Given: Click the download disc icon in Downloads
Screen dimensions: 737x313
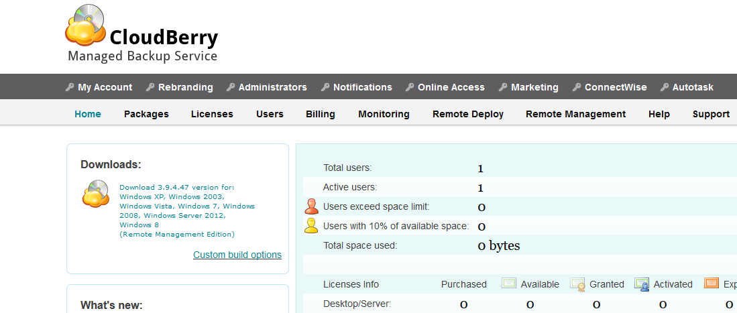Looking at the screenshot, I should pyautogui.click(x=96, y=194).
